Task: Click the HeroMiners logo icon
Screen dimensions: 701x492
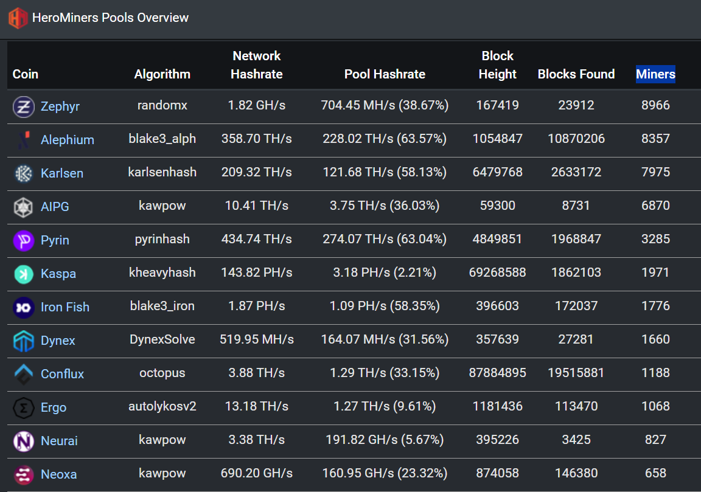Action: [18, 18]
